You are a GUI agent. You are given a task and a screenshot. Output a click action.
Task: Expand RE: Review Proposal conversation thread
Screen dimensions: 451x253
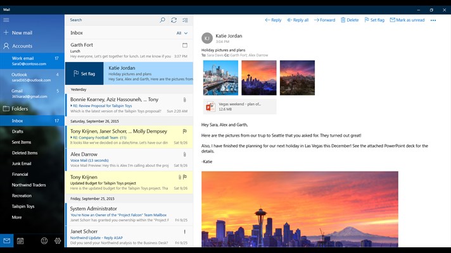[x=72, y=106]
